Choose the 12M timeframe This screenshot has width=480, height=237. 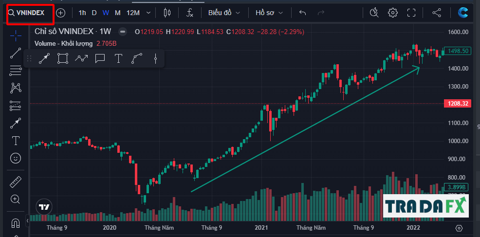(133, 13)
